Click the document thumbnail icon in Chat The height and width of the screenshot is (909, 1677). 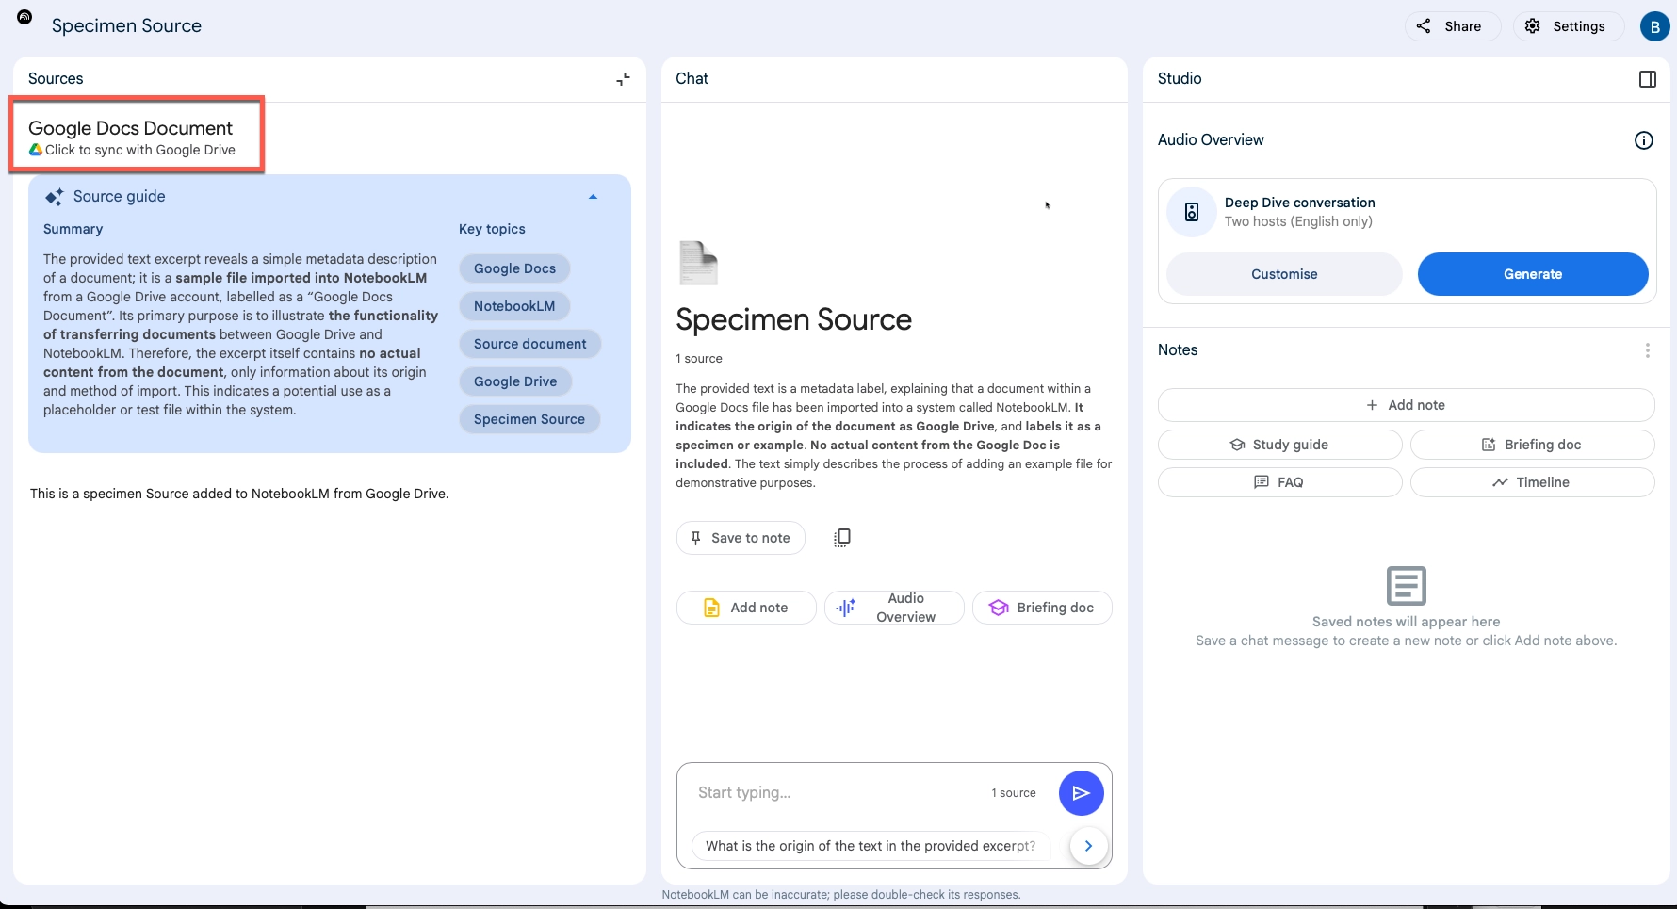698,263
